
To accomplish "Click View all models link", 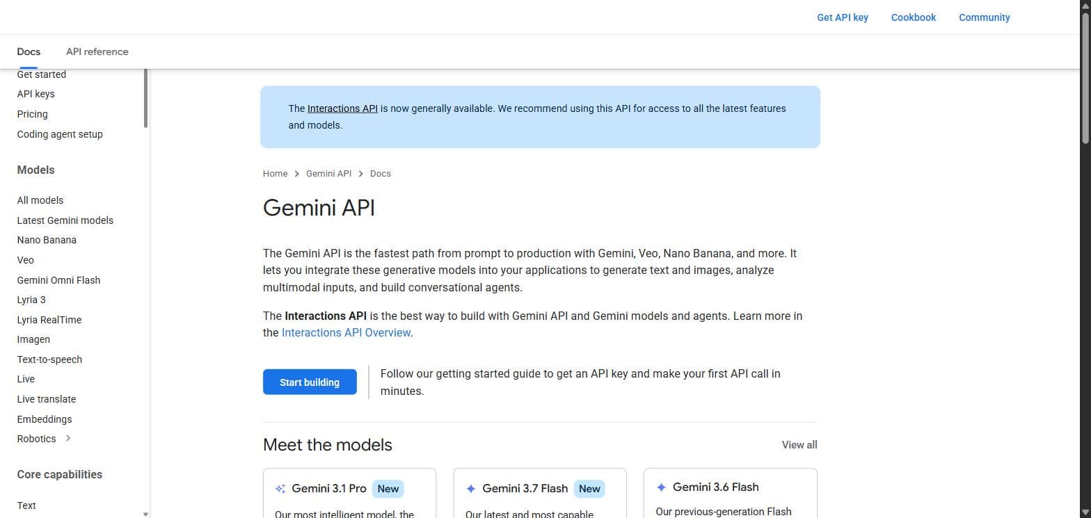I will point(799,445).
